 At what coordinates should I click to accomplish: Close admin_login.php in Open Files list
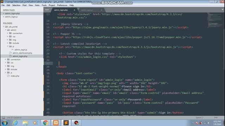pos(4,13)
